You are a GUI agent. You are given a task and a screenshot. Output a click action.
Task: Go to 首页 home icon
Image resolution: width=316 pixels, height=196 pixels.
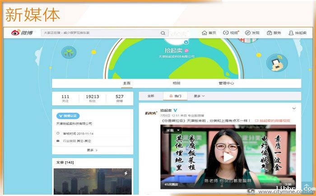point(204,33)
